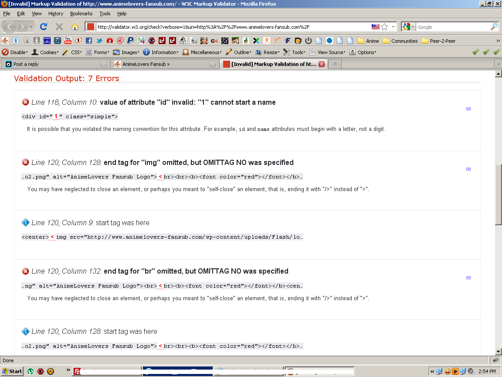The width and height of the screenshot is (502, 377).
Task: Open the Communities bookmarks folder
Action: coord(400,41)
